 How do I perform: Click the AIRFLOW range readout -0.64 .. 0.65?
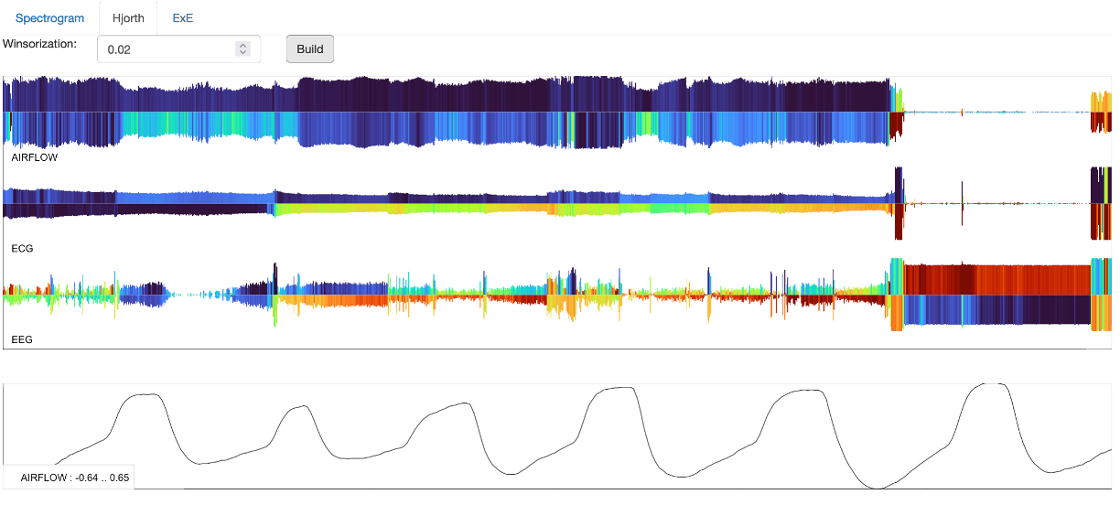(75, 478)
